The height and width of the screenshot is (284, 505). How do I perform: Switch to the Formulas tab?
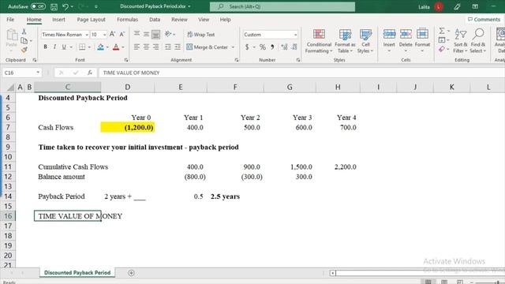[127, 20]
